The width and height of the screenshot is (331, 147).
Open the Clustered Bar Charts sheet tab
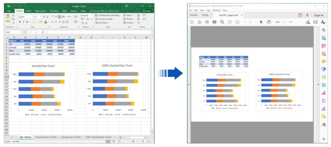pyautogui.click(x=46, y=137)
